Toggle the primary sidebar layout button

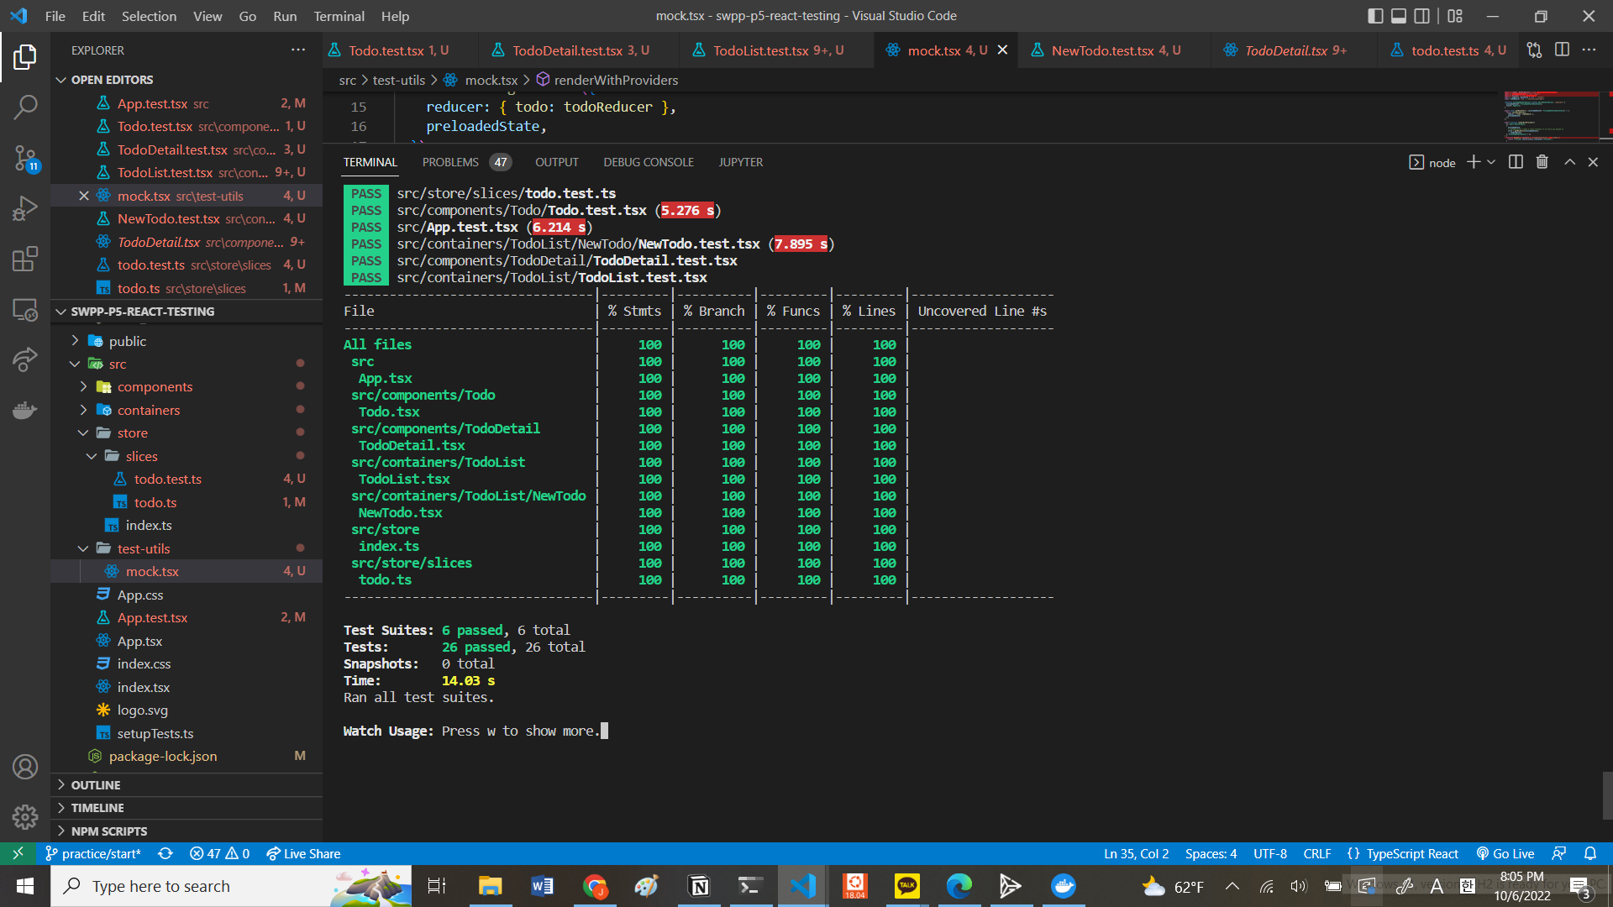click(1375, 16)
